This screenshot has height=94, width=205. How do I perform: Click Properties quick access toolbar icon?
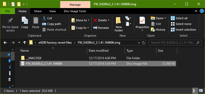click(x=13, y=4)
